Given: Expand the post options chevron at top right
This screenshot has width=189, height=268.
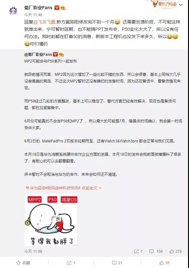Looking at the screenshot, I should tap(180, 5).
